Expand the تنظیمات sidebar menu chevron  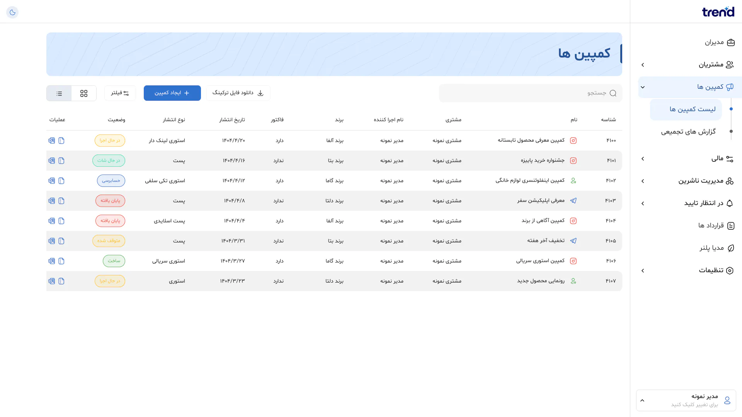[x=643, y=271]
